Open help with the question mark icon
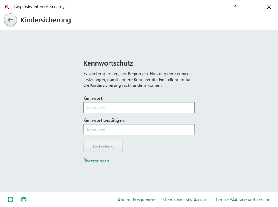The height and width of the screenshot is (207, 278). click(x=234, y=7)
